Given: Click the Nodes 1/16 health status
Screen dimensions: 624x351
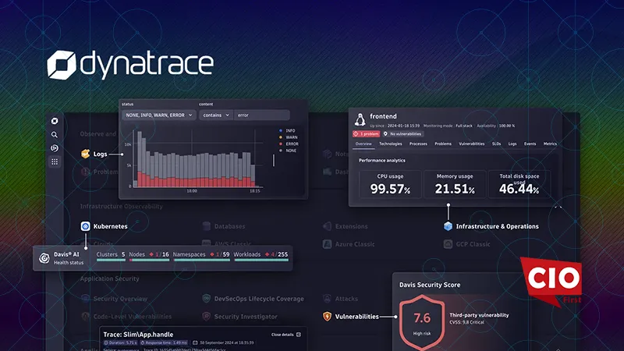Looking at the screenshot, I should pyautogui.click(x=149, y=257).
